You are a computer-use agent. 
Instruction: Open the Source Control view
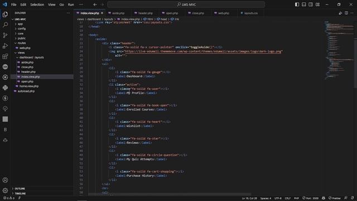(x=5, y=35)
